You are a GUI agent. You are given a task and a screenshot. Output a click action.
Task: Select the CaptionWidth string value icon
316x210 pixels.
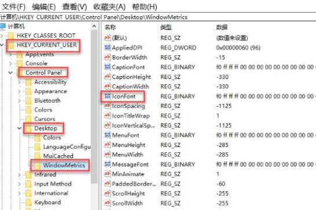coord(107,86)
